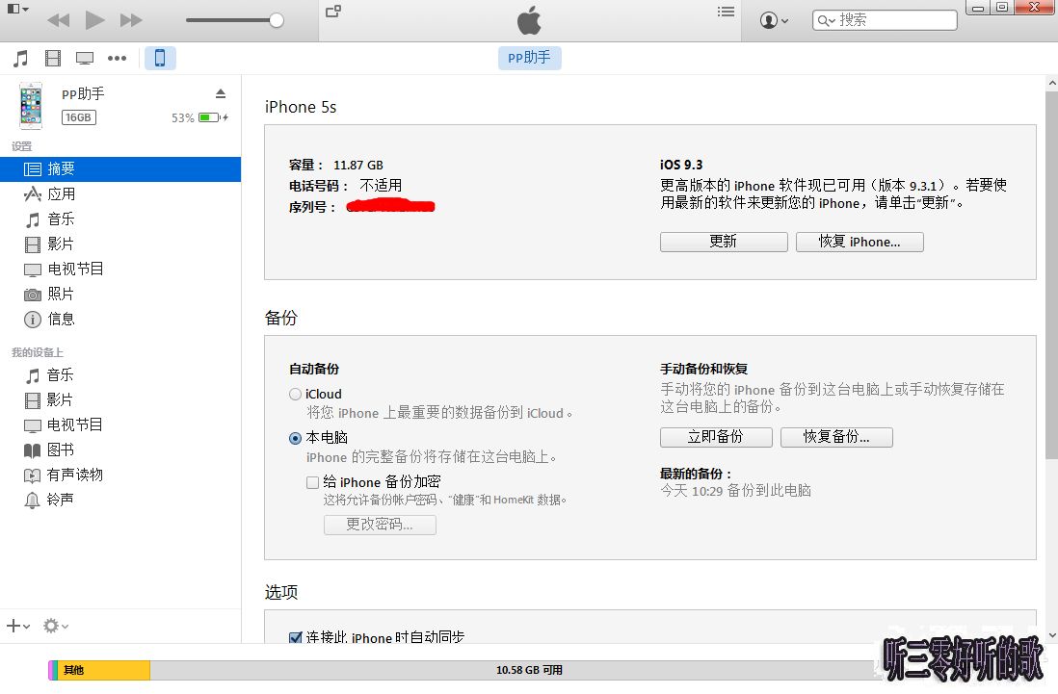The height and width of the screenshot is (694, 1058).
Task: Toggle 连接此 iPhone 时自动同步 checkbox
Action: coord(296,636)
